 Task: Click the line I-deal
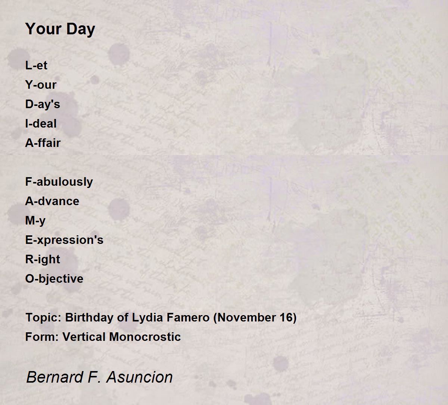tap(41, 123)
